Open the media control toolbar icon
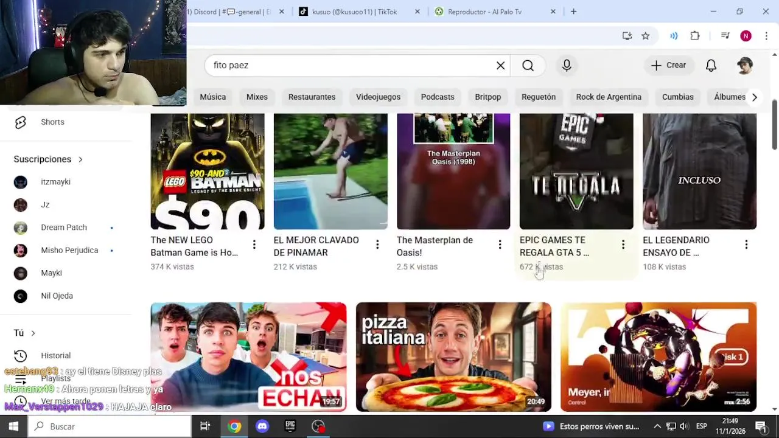Image resolution: width=779 pixels, height=438 pixels. 725,36
